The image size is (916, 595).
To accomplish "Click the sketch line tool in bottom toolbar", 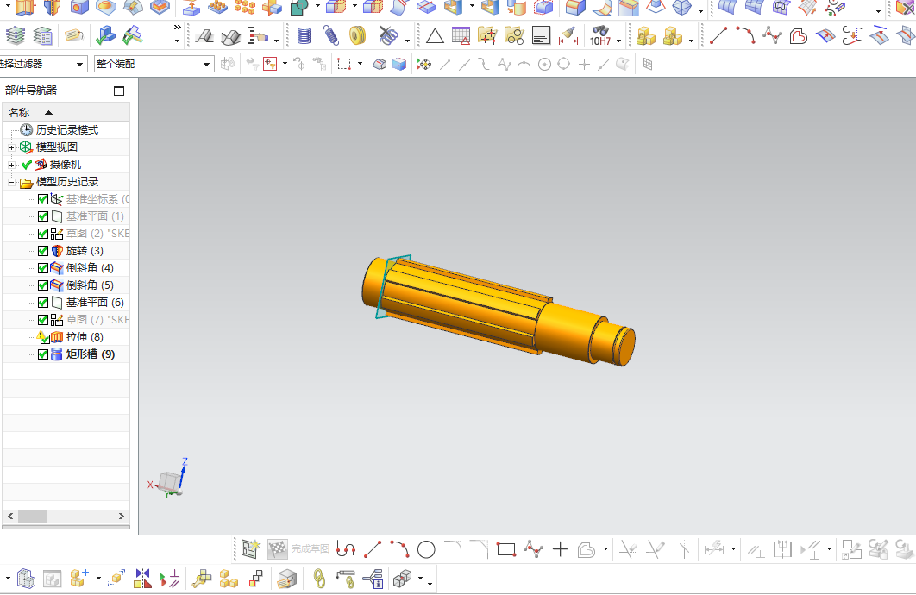I will point(373,549).
